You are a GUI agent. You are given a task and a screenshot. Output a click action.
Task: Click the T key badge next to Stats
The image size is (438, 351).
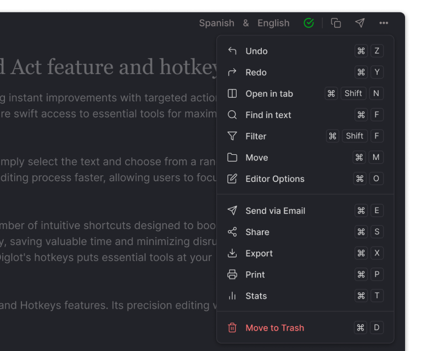[x=377, y=296]
